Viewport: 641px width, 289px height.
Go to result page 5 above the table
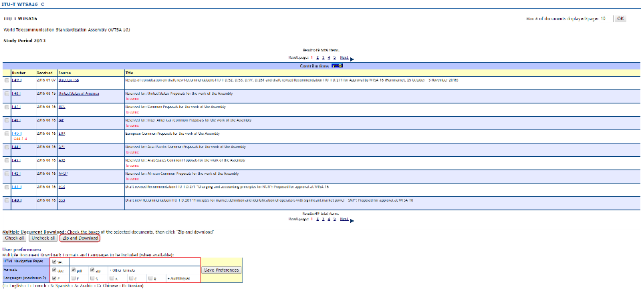click(x=334, y=57)
